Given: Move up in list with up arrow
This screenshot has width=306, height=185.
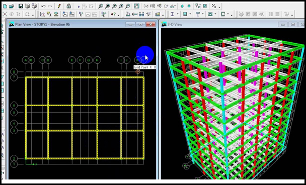Looking at the screenshot, I should tap(182, 6).
